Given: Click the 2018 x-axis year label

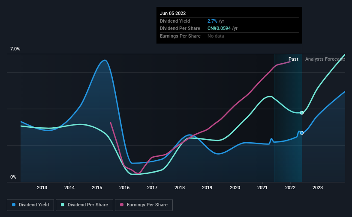Looking at the screenshot, I should 180,188.
